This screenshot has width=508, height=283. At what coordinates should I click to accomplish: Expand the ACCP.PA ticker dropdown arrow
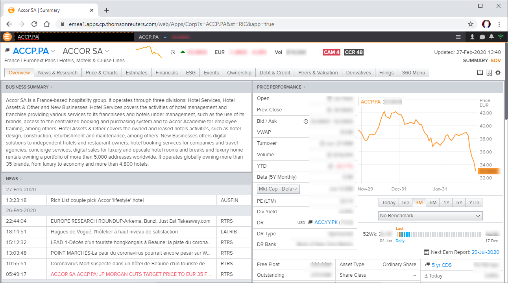pos(53,51)
